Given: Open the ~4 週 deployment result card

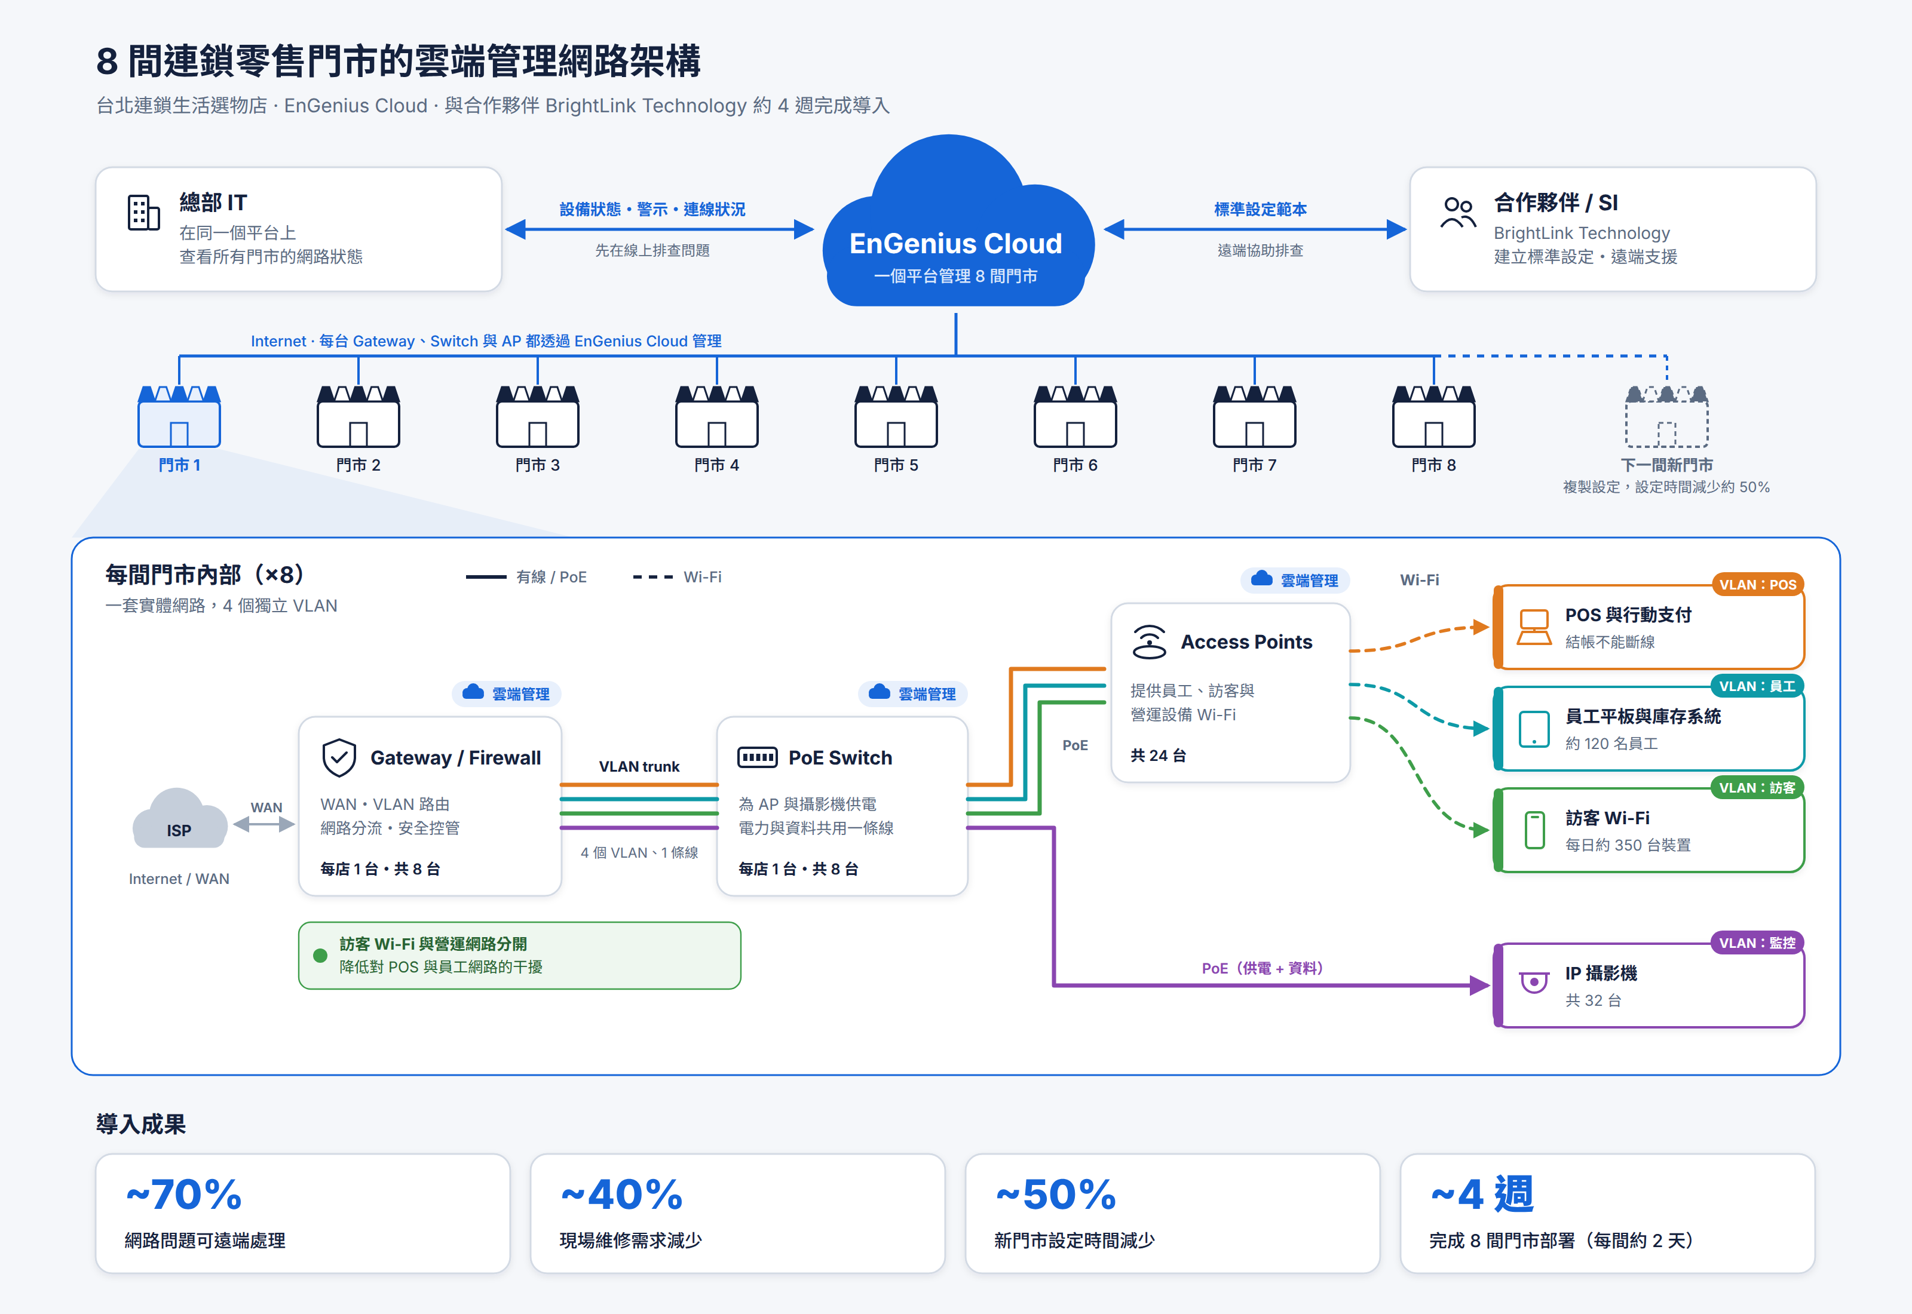Looking at the screenshot, I should [1607, 1214].
